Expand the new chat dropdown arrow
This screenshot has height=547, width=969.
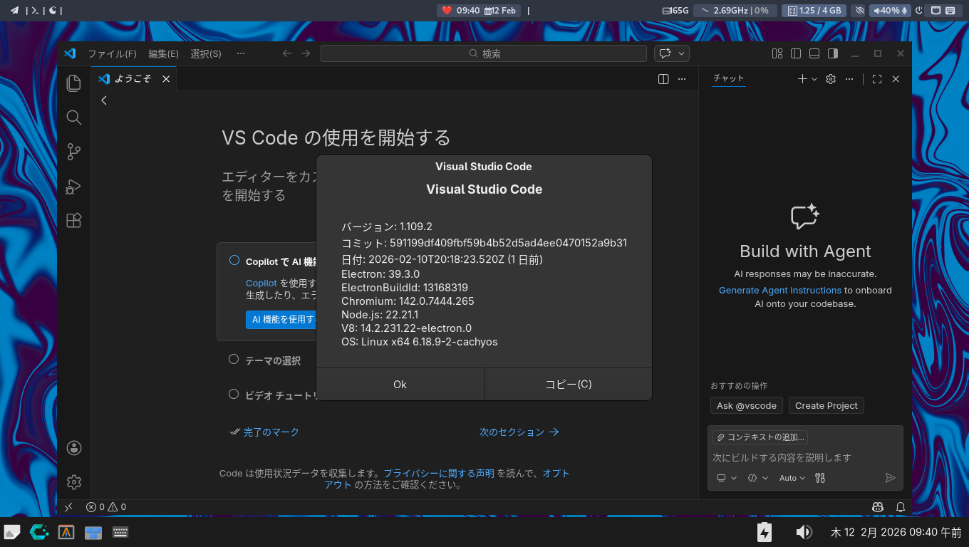coord(814,79)
